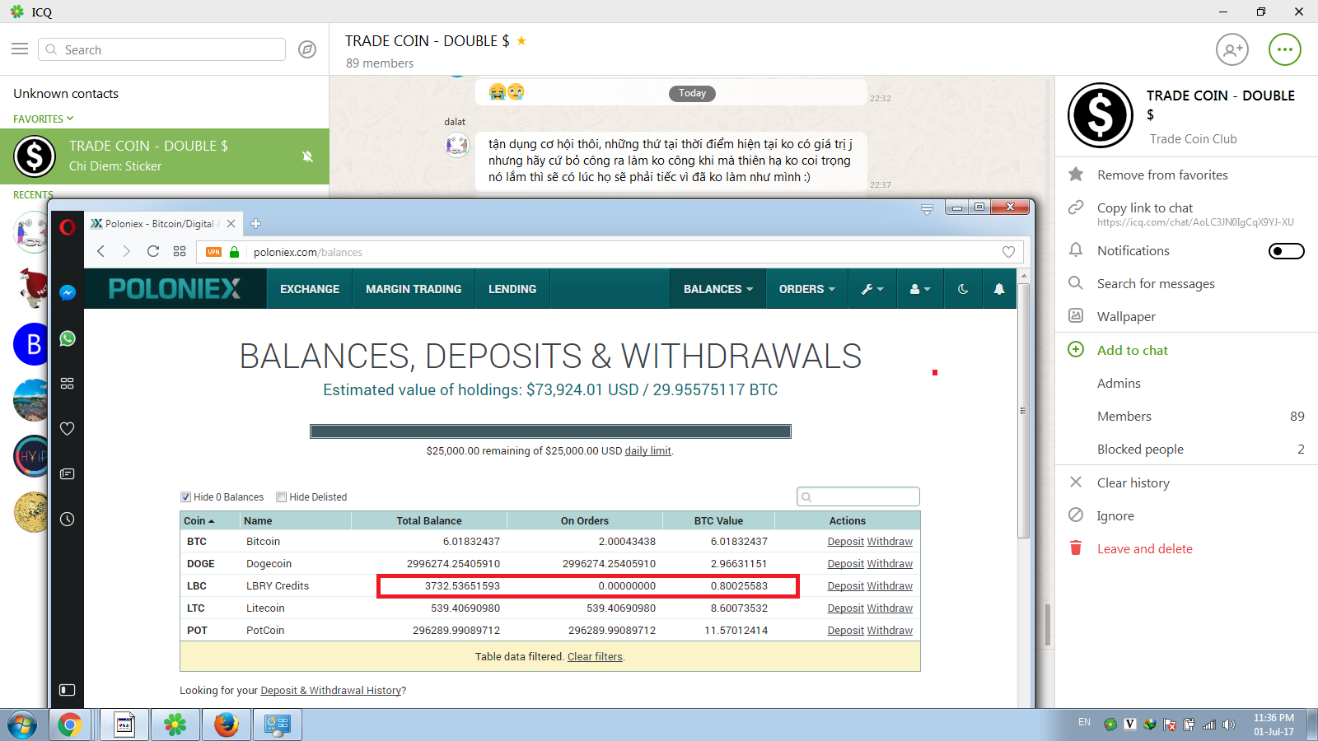Click the Poloniex page vertical scrollbar

pos(1024,412)
